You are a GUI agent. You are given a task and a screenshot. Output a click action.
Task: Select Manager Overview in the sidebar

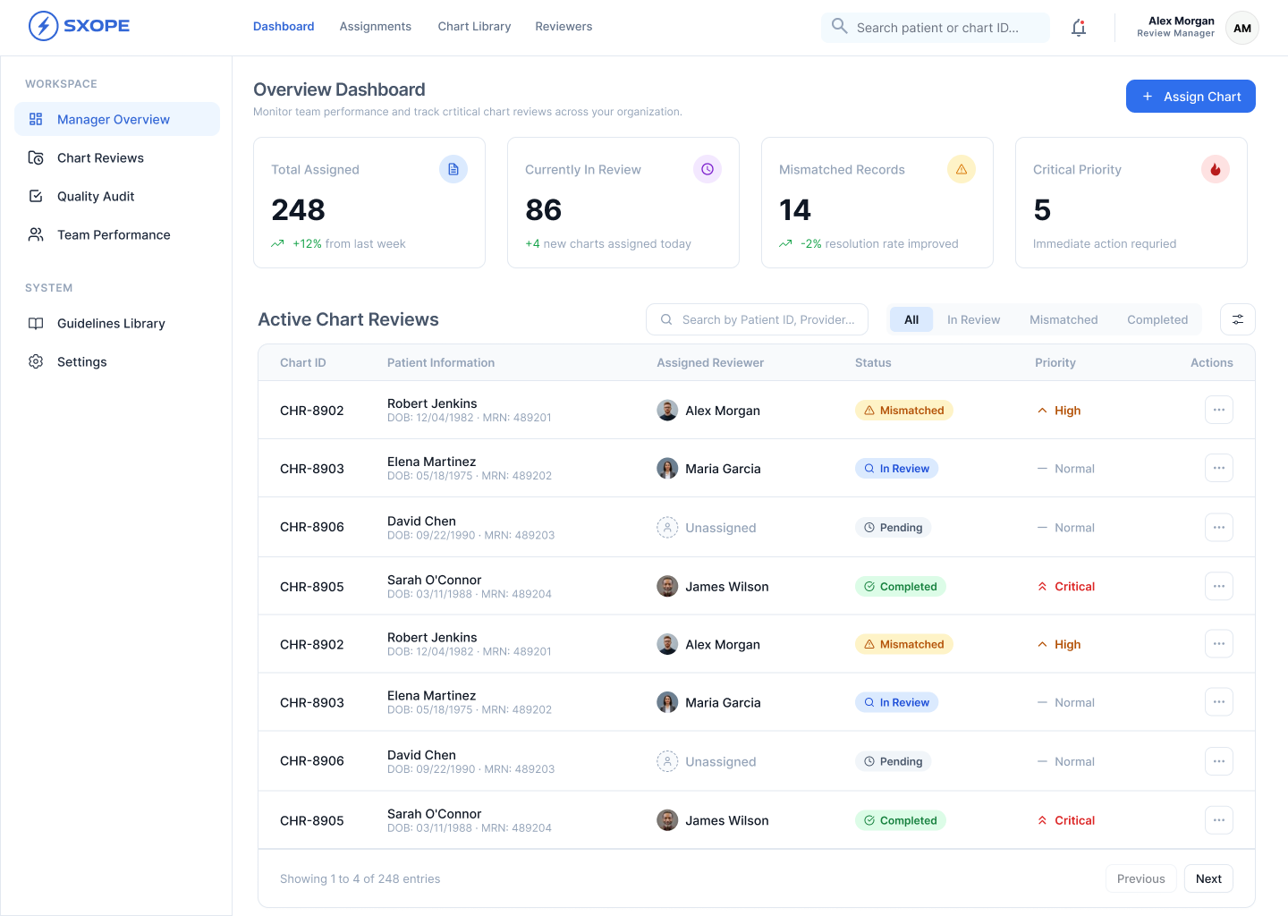tap(117, 119)
